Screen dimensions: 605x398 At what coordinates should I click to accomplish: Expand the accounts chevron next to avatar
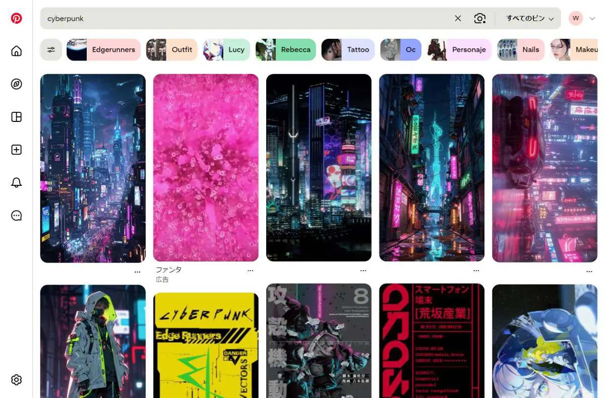(592, 19)
